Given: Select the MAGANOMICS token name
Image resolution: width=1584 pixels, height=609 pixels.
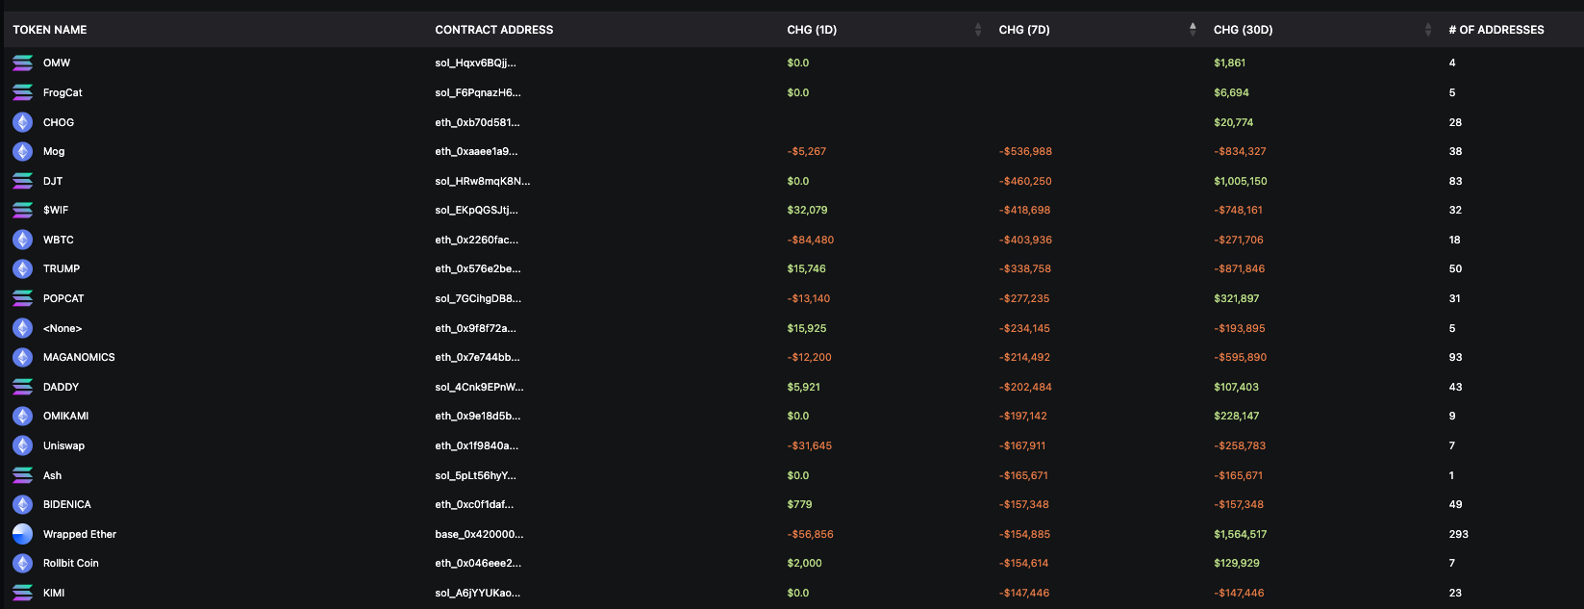Looking at the screenshot, I should pyautogui.click(x=79, y=358).
